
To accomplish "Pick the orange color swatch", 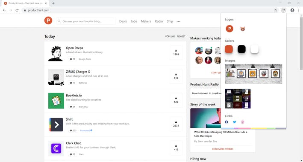I will pyautogui.click(x=229, y=49).
